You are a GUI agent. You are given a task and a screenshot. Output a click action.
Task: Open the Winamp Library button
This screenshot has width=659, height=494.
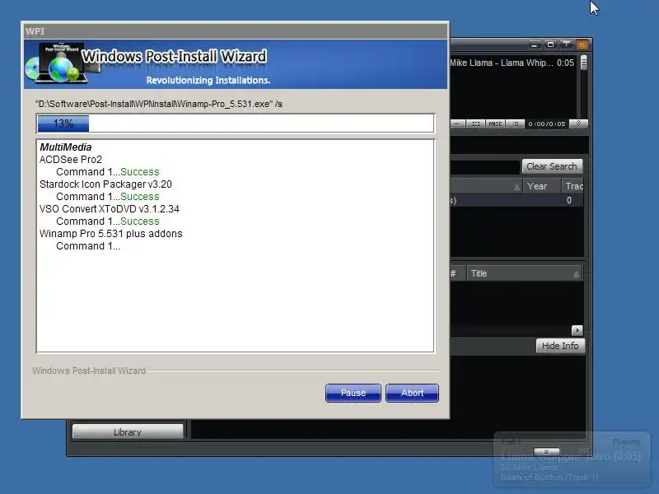point(128,431)
